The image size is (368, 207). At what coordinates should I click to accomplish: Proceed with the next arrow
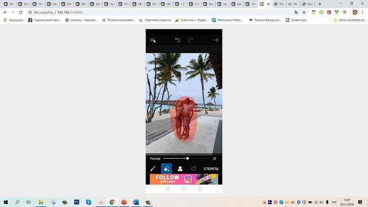click(216, 40)
